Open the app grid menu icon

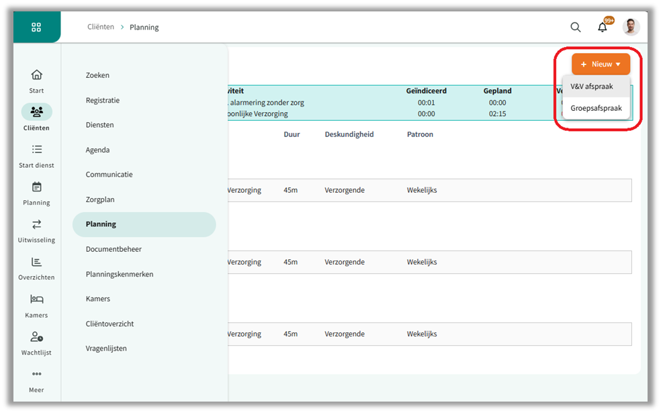click(36, 28)
